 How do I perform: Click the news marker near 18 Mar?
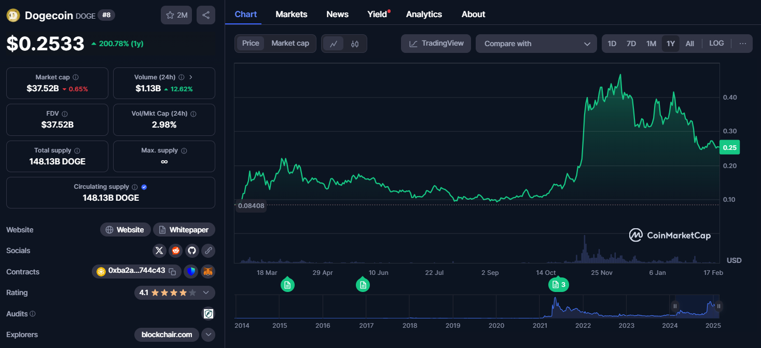(x=287, y=285)
